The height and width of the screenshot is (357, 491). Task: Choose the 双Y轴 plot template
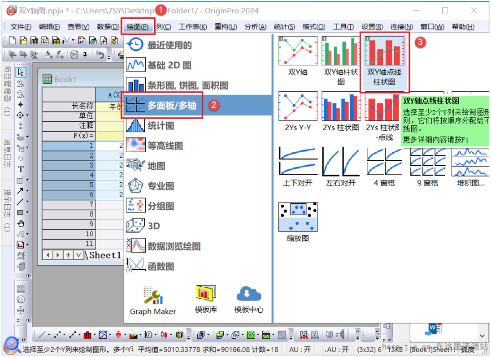[298, 56]
